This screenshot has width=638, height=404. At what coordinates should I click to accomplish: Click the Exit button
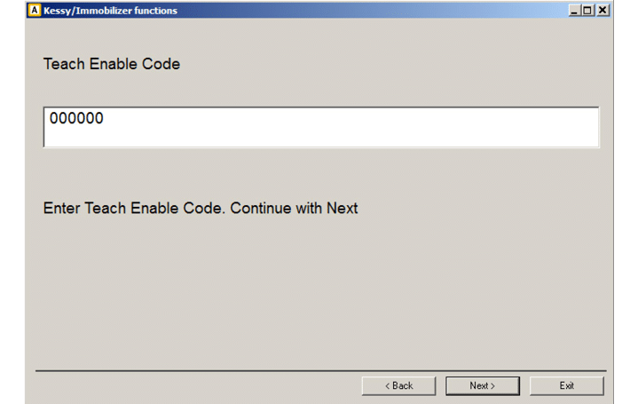point(566,385)
